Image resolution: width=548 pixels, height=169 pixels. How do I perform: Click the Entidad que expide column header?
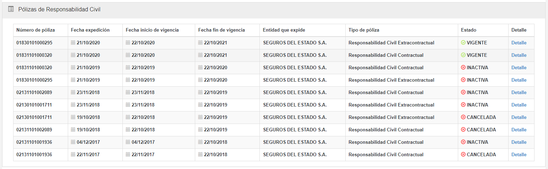[x=284, y=30]
